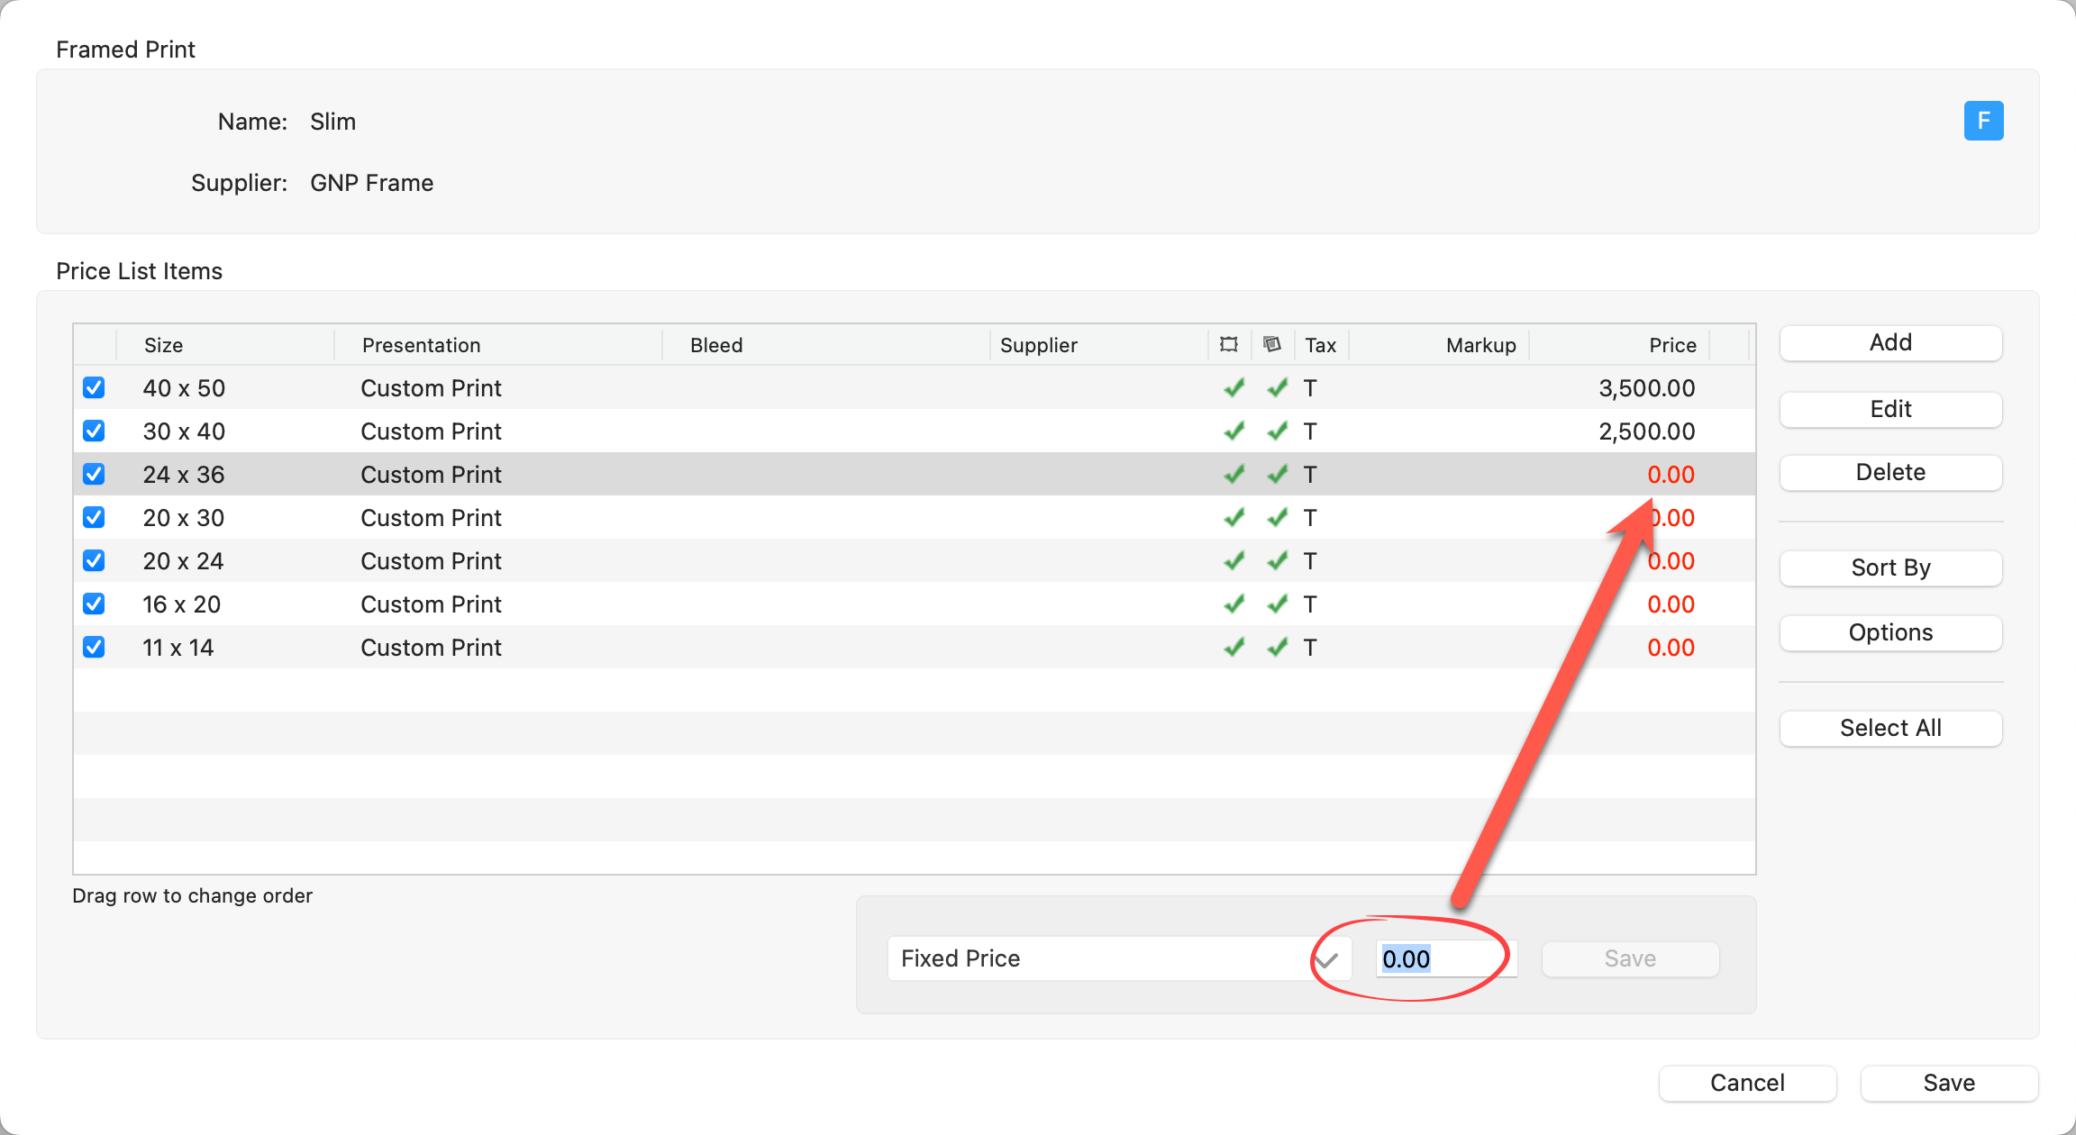Click mat checkmark for 30 x 40

click(x=1278, y=431)
